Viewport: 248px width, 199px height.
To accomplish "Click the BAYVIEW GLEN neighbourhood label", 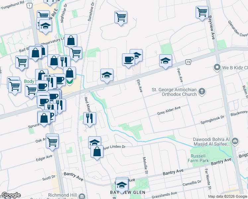I will 128,192.
